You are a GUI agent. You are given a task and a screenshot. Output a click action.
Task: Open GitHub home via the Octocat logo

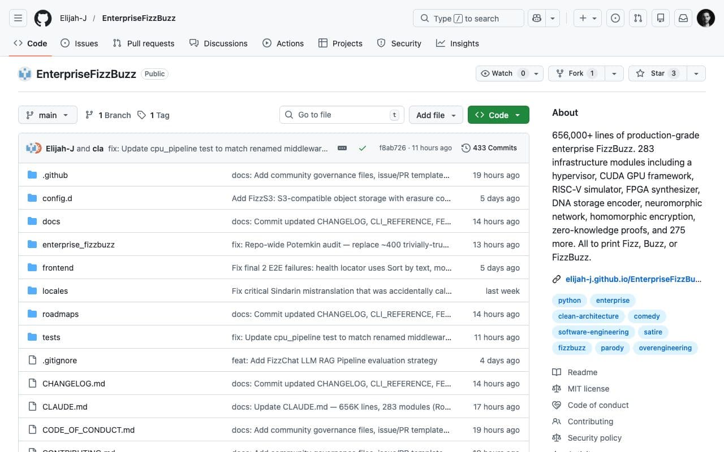pyautogui.click(x=43, y=18)
